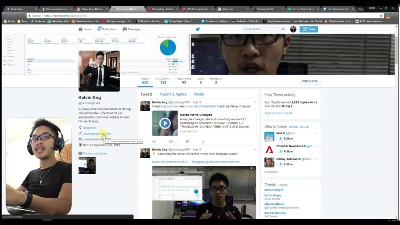Open Followers 93 list
Viewport: 400px width, 225px height.
184,80
